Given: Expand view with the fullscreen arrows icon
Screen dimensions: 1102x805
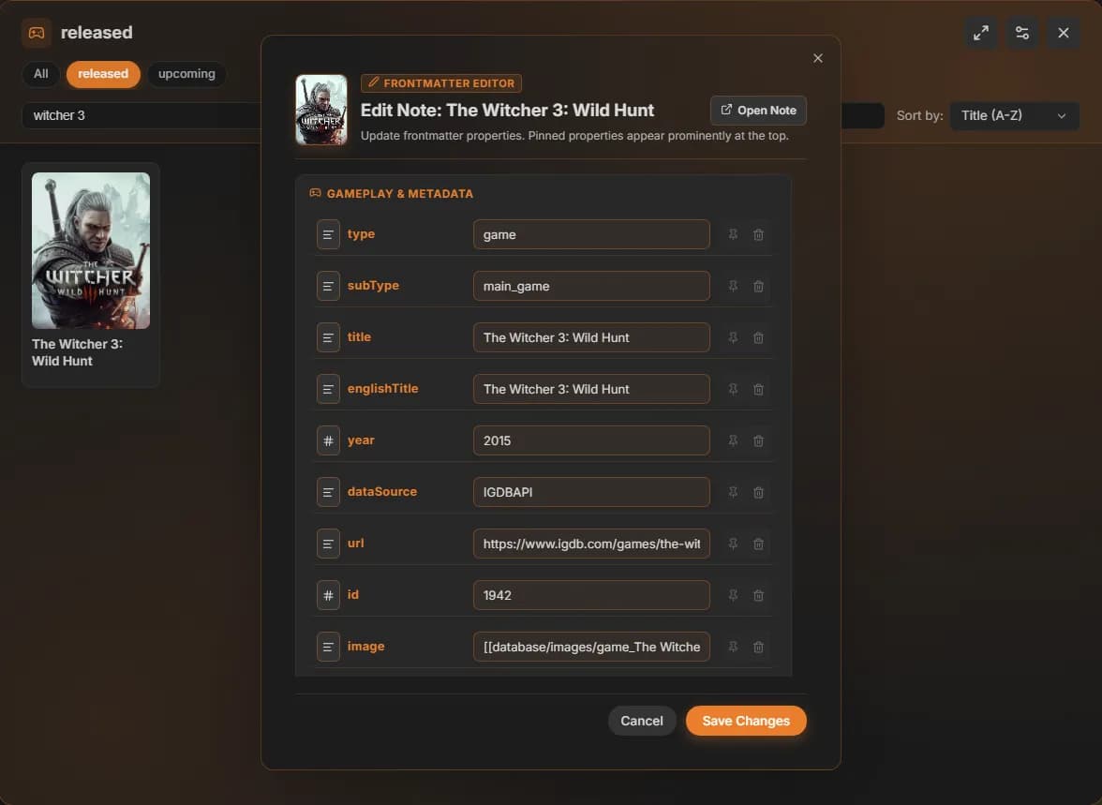Looking at the screenshot, I should 981,33.
